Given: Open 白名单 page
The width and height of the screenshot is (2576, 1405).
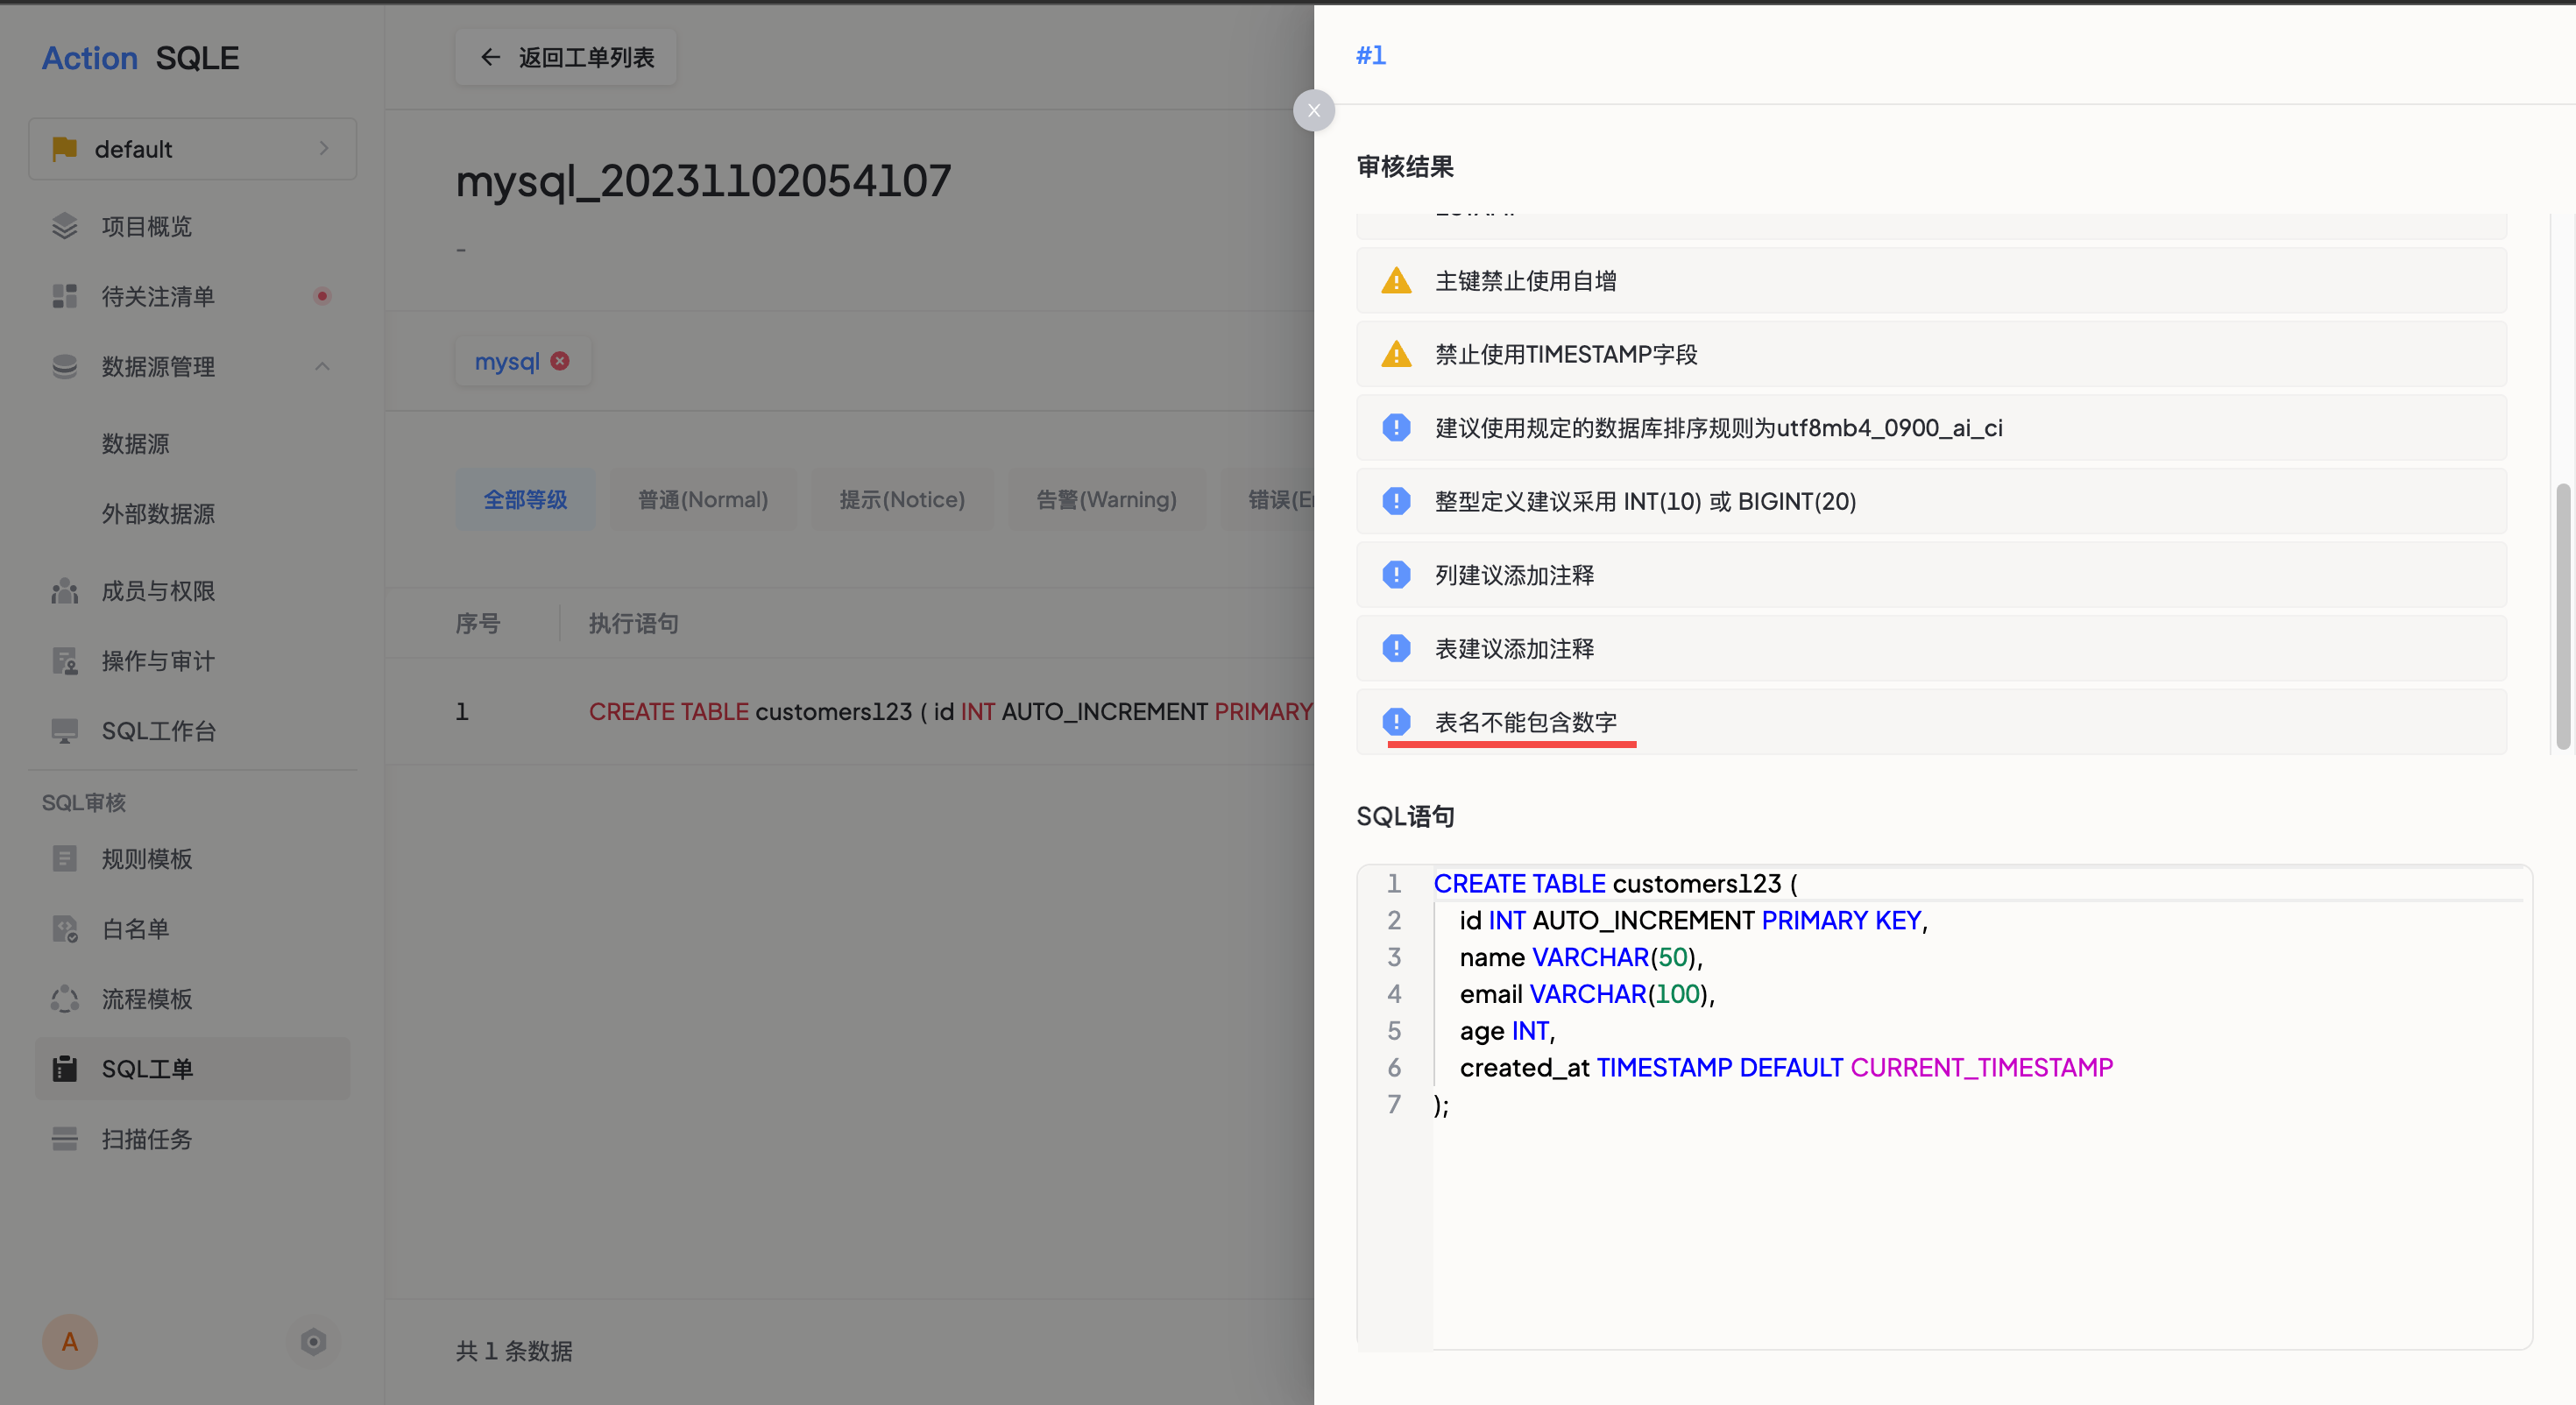Looking at the screenshot, I should pyautogui.click(x=135, y=929).
